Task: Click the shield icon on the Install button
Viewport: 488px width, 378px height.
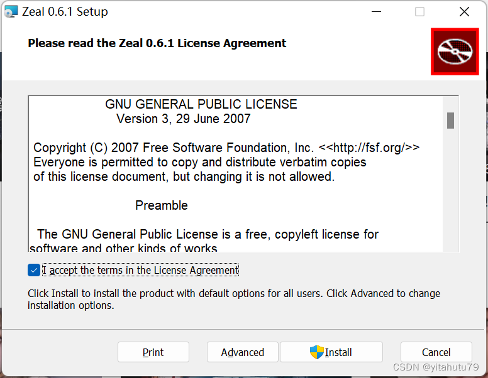Action: point(316,352)
